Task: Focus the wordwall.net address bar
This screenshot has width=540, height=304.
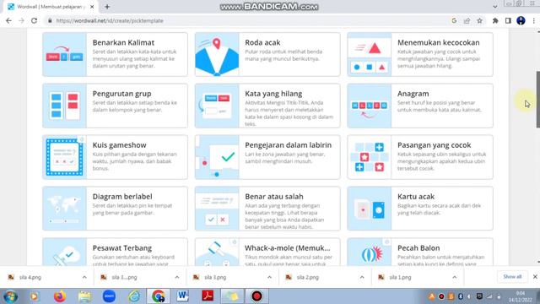Action: (x=248, y=20)
